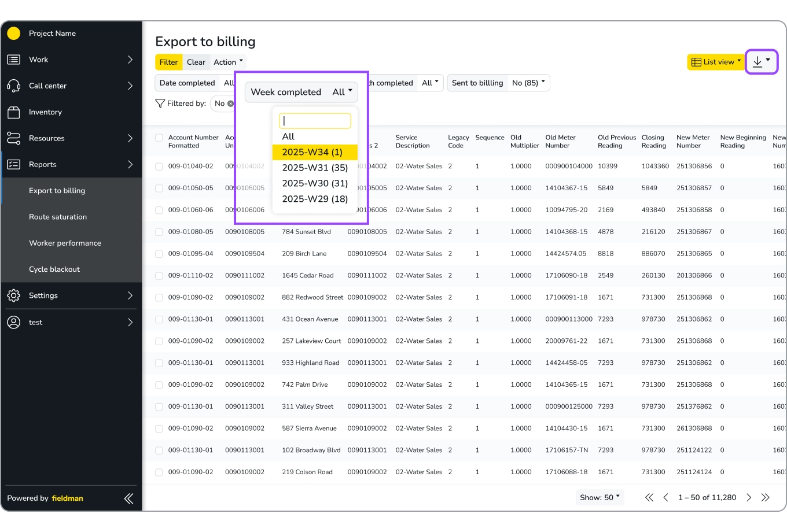The width and height of the screenshot is (787, 532).
Task: Click the address 784 Sunset Blvd
Action: coord(306,232)
